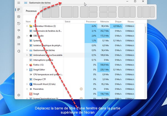
Task: Choose wide left zone of the uneven two-column layout
Action: pos(67,12)
